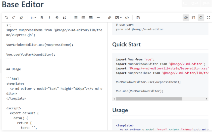
Task: Click the '## Usage' line in editor
Action: [x=14, y=69]
